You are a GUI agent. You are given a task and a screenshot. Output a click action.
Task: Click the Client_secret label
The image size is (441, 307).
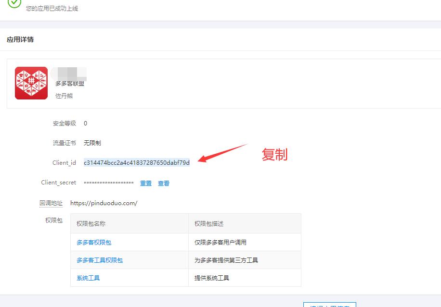[59, 183]
